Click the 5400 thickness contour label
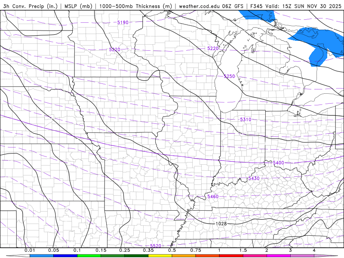The width and height of the screenshot is (344, 258). 278,163
